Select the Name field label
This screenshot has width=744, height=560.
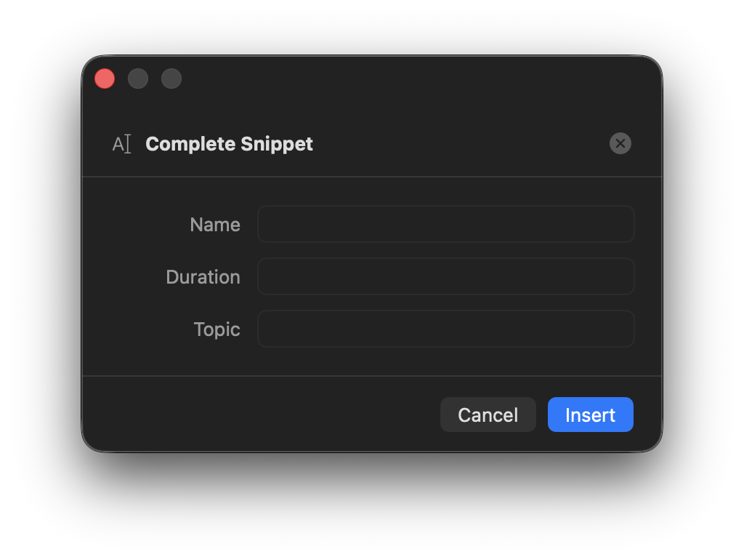pyautogui.click(x=215, y=224)
